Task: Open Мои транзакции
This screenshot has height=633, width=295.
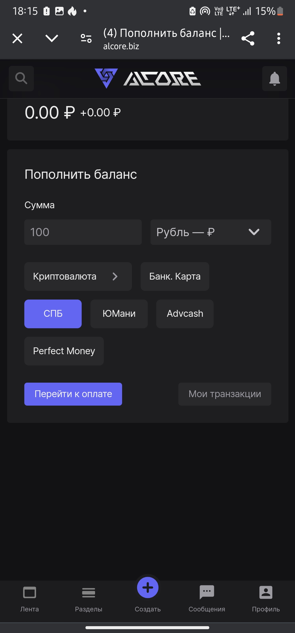Action: tap(225, 394)
